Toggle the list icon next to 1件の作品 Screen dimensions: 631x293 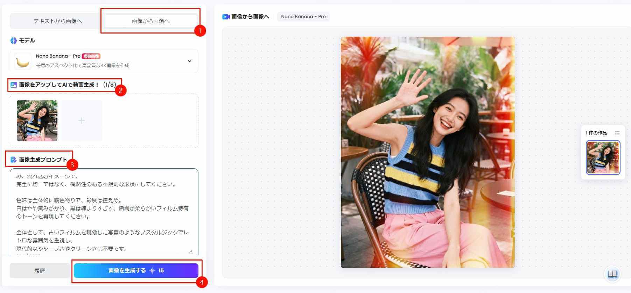[617, 133]
